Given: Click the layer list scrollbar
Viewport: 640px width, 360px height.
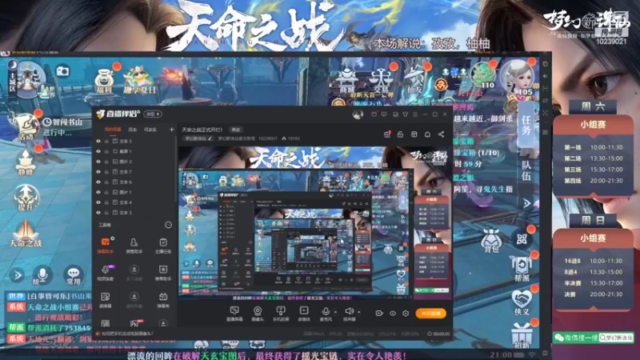Looking at the screenshot, I should 176,167.
